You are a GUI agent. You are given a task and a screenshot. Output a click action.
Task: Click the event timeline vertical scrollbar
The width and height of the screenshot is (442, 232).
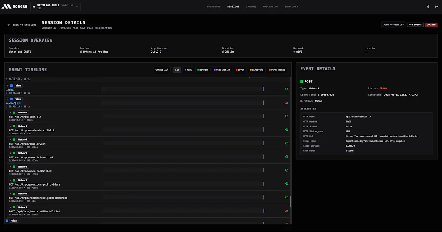click(291, 201)
